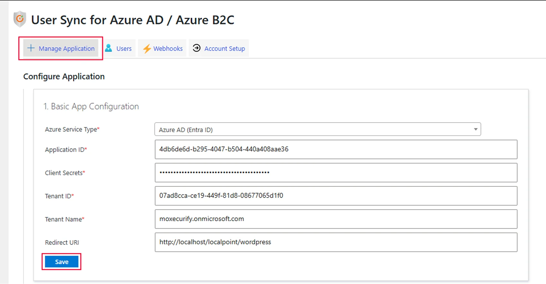Click the '1. Basic App Configuration' heading
The width and height of the screenshot is (546, 284).
(91, 106)
